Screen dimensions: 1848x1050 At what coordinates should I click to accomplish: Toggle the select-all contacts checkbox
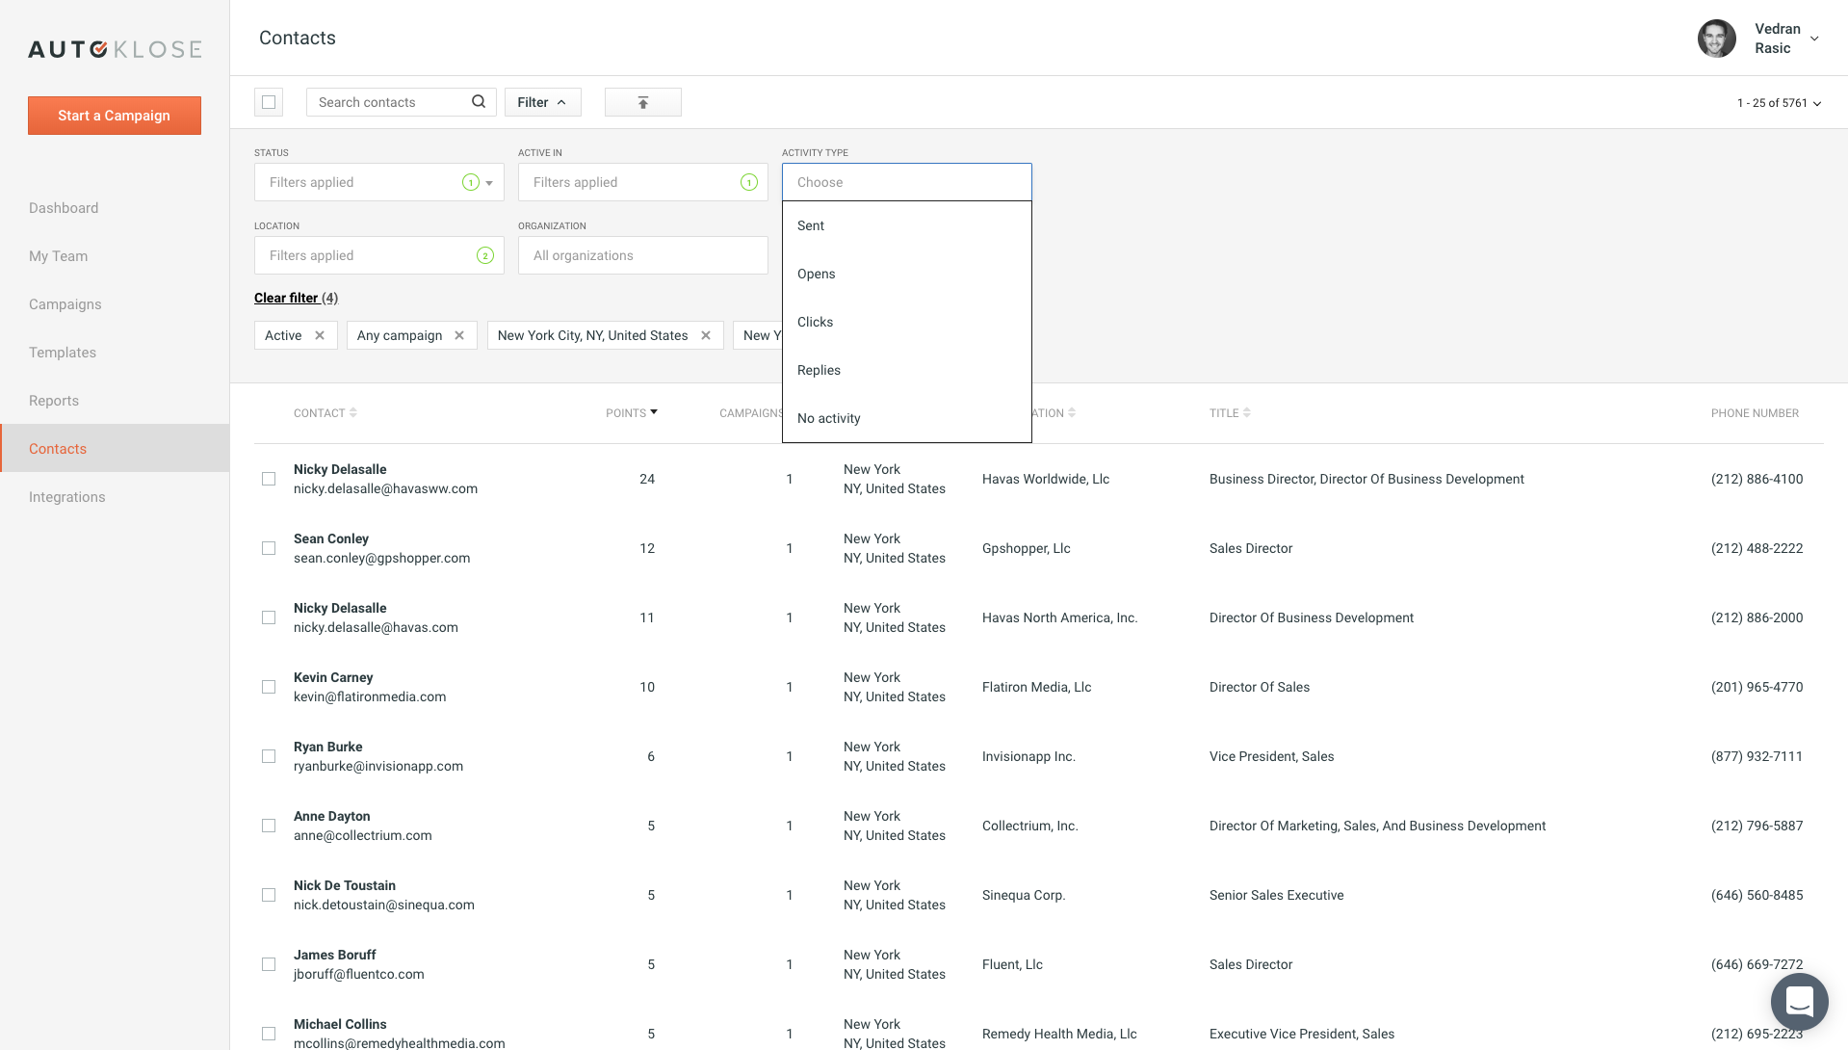269,102
